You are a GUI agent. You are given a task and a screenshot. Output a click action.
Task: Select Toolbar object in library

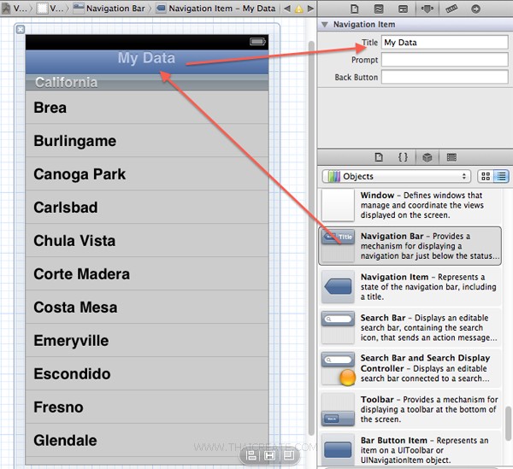410,409
